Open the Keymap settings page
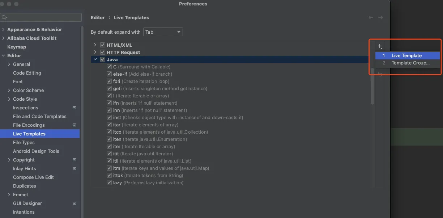 (x=17, y=47)
